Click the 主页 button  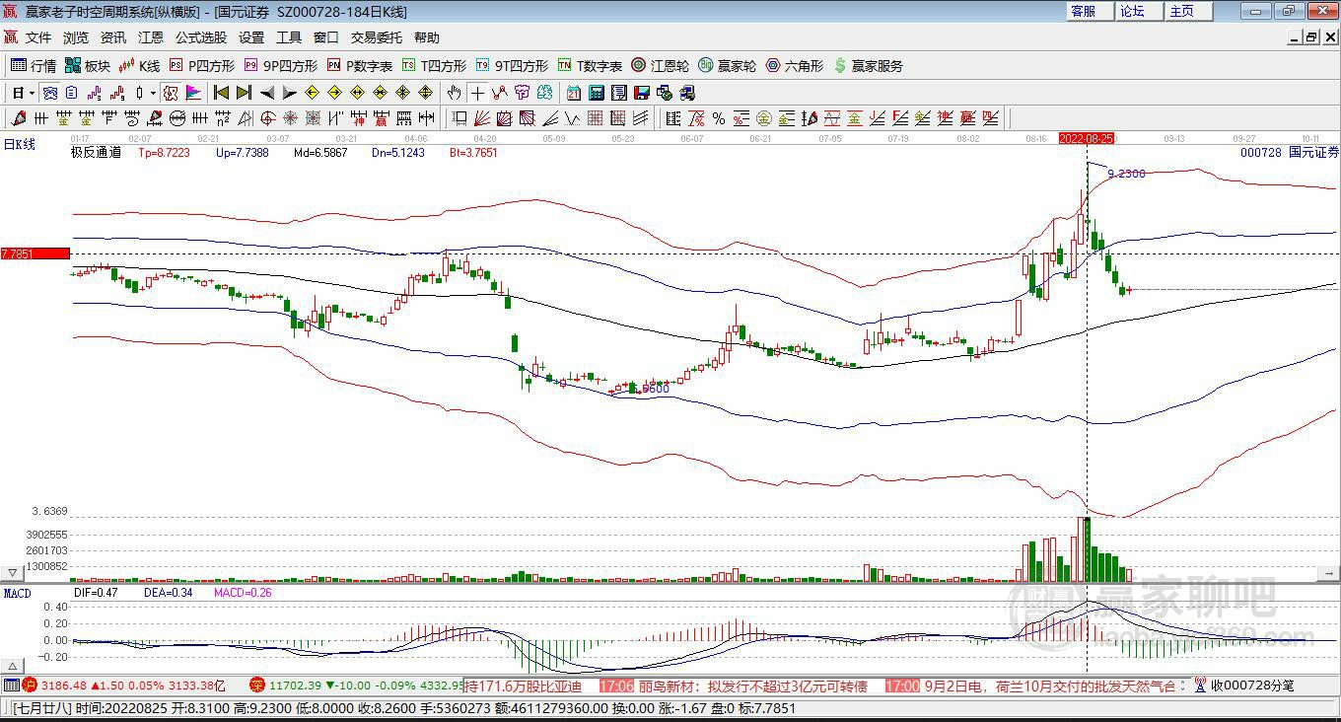click(x=1187, y=11)
